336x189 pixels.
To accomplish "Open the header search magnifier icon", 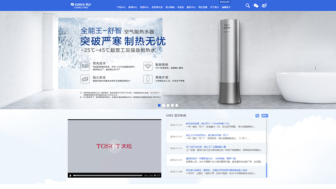I will pyautogui.click(x=248, y=6).
